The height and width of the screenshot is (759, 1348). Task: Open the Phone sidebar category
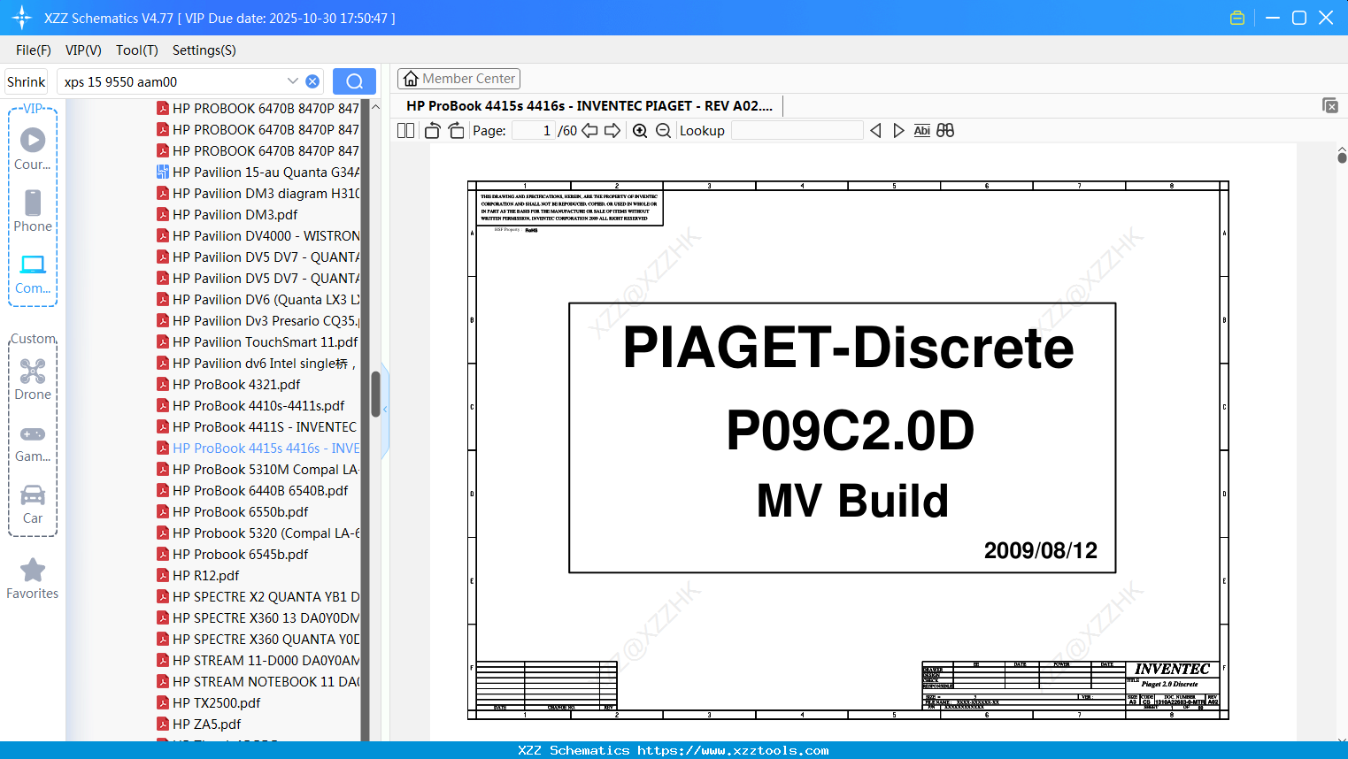coord(33,211)
